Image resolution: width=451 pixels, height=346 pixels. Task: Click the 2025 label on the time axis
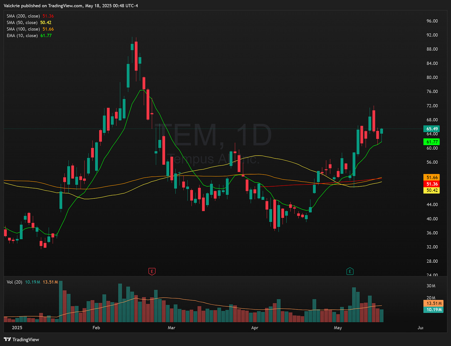tap(17, 328)
